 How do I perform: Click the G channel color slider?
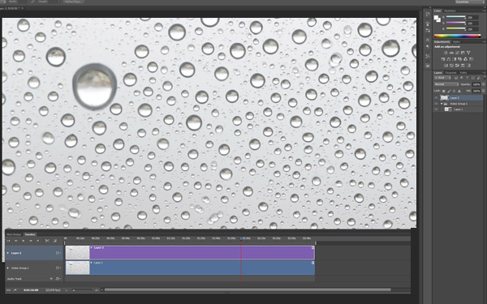coord(455,23)
